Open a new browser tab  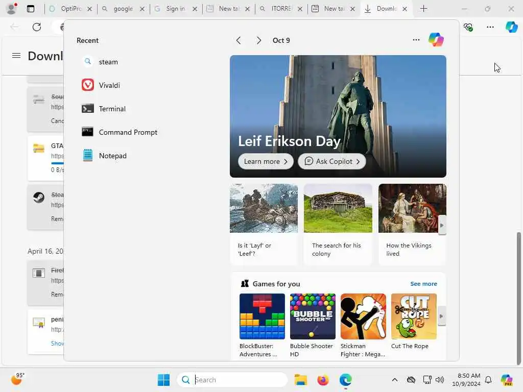[x=423, y=9]
